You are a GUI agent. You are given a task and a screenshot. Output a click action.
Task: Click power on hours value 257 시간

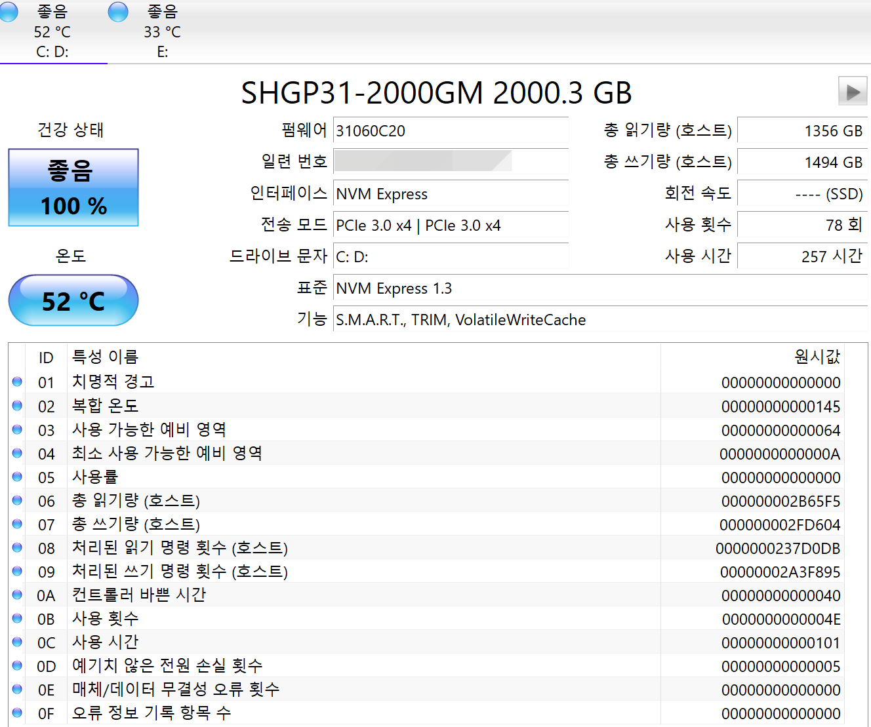tap(802, 256)
